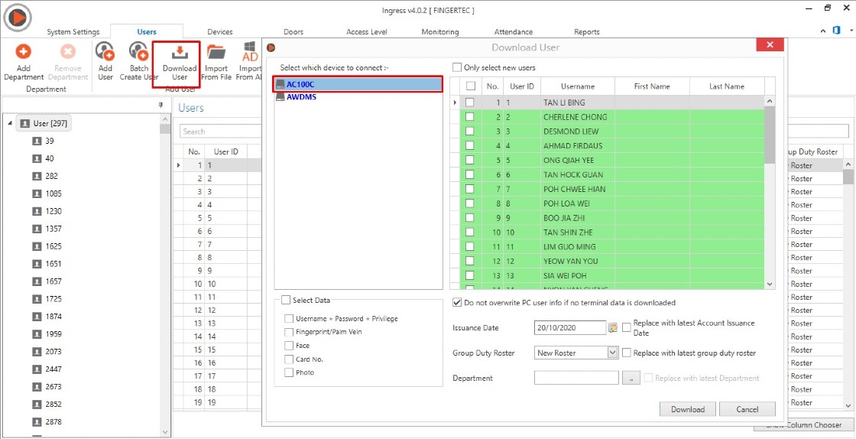The width and height of the screenshot is (856, 439).
Task: Open the Access Level tab
Action: tap(367, 31)
